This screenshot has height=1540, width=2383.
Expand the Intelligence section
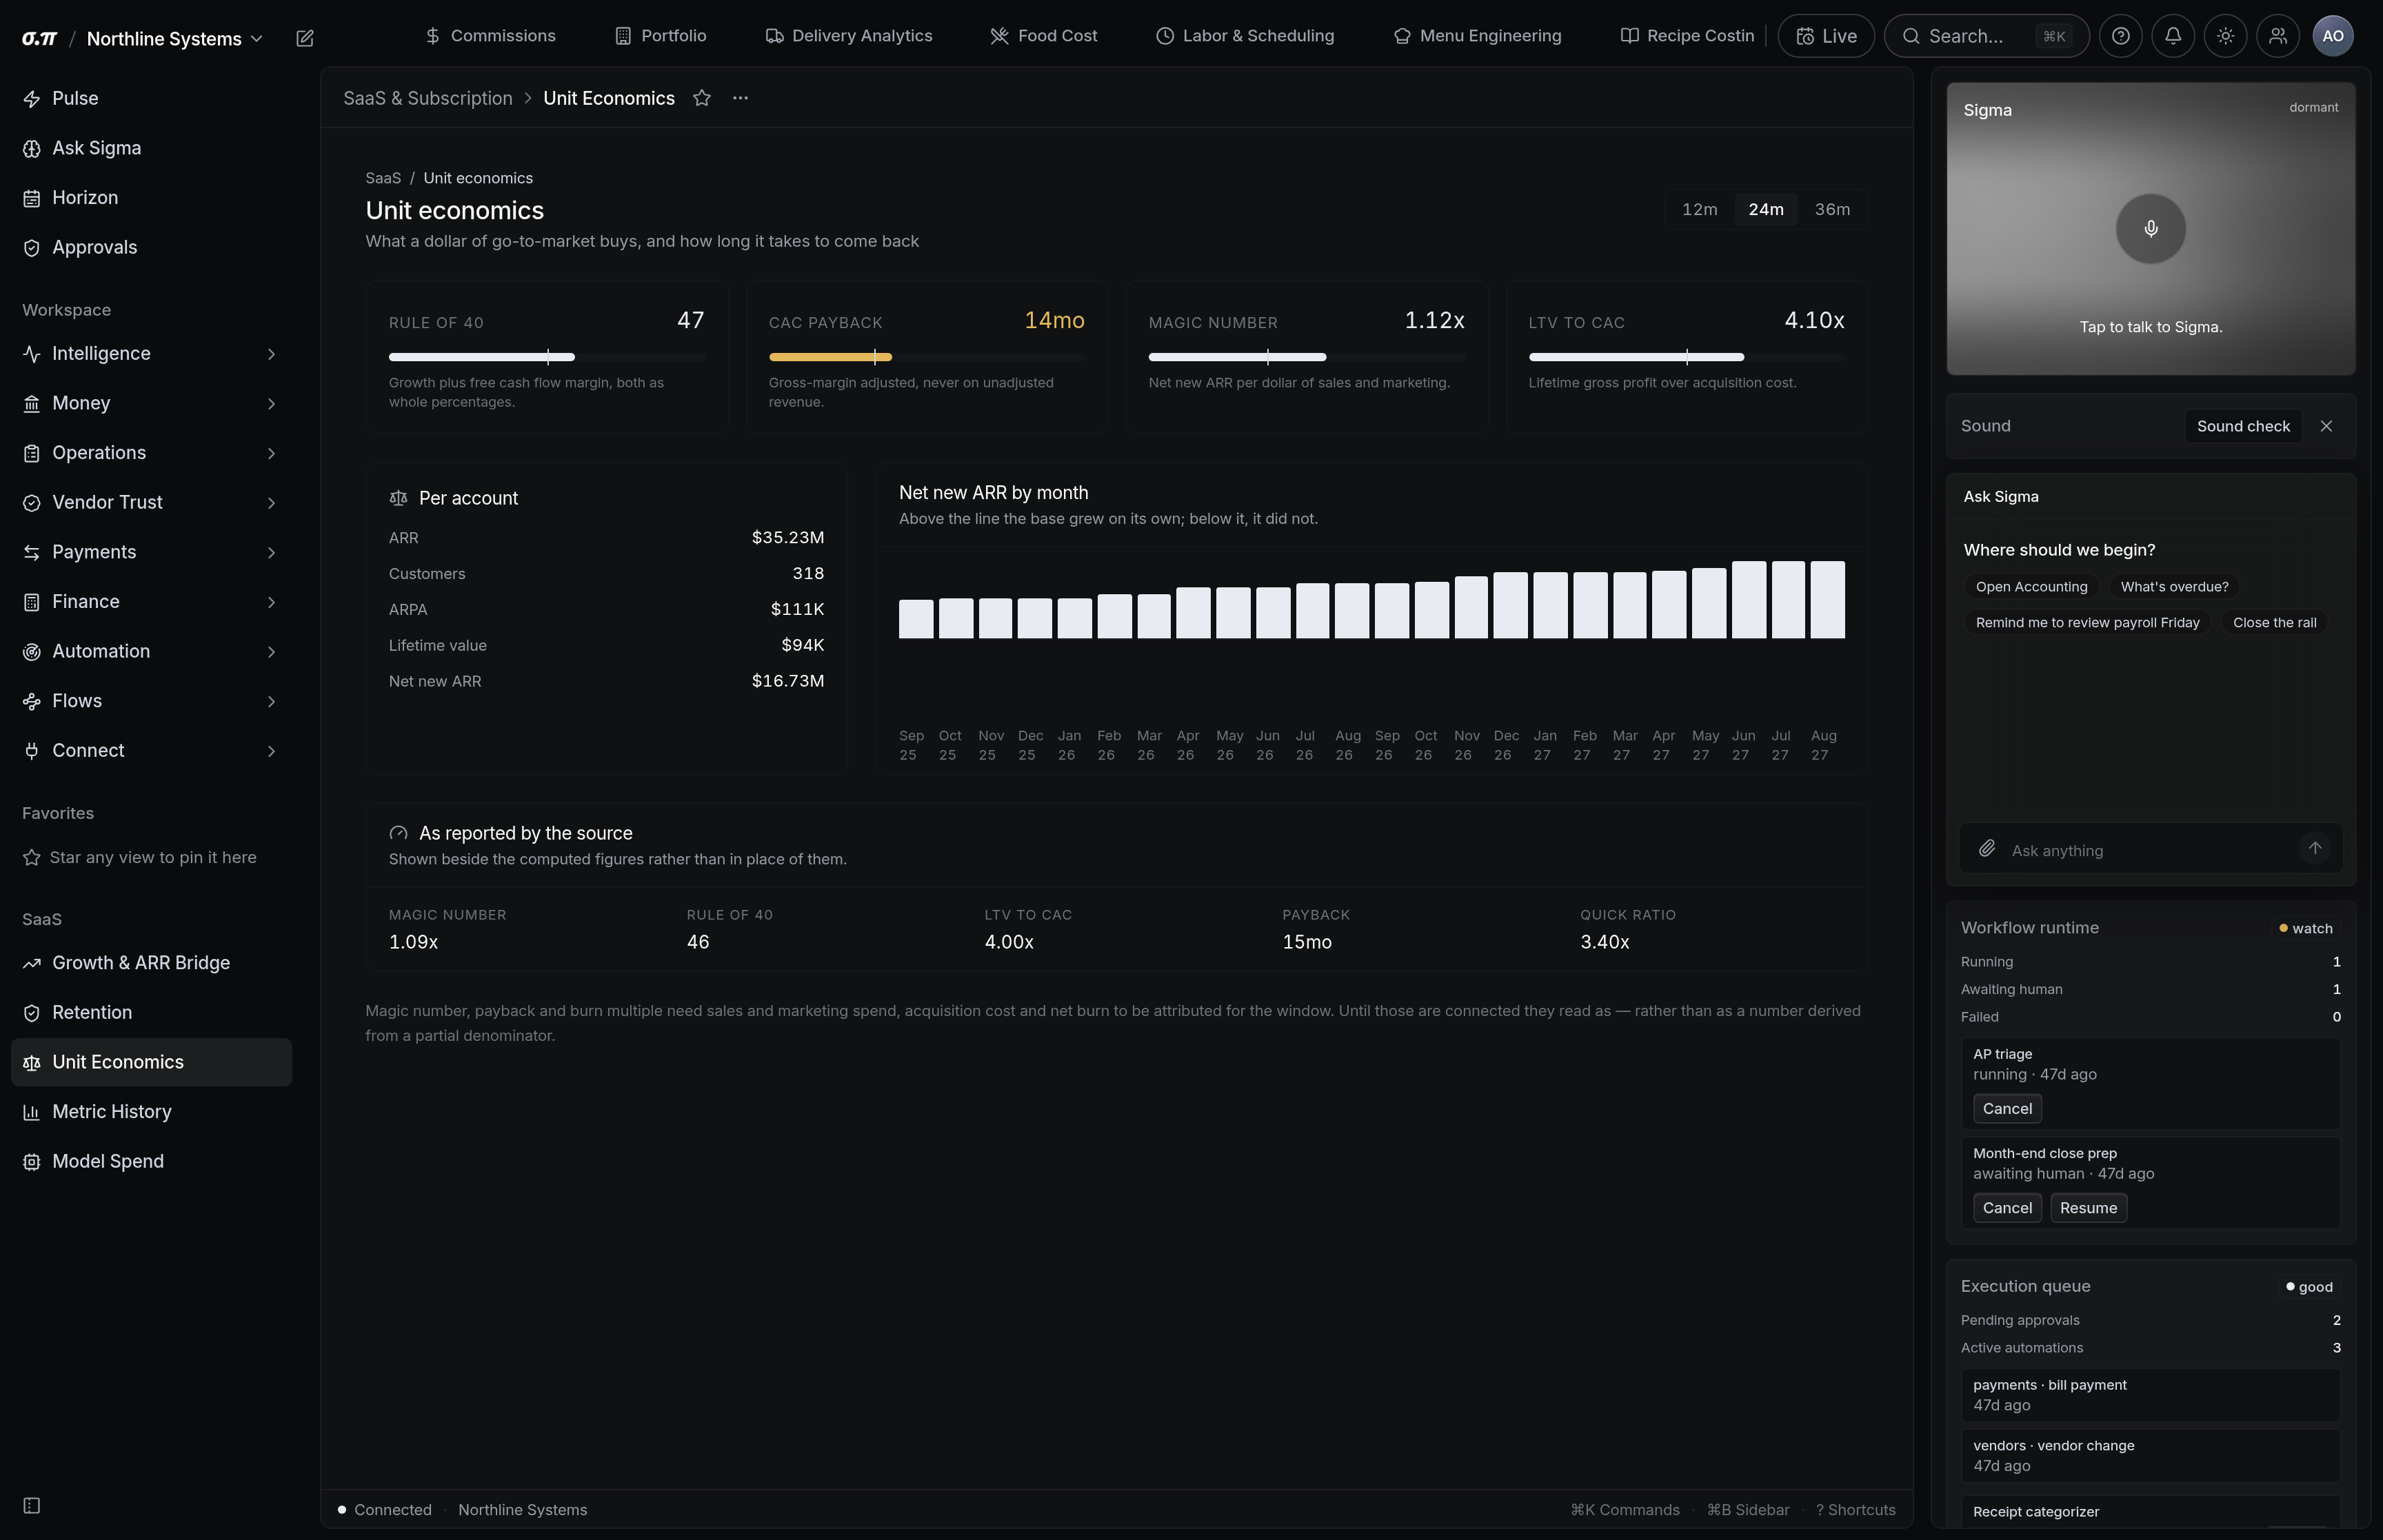[x=152, y=354]
